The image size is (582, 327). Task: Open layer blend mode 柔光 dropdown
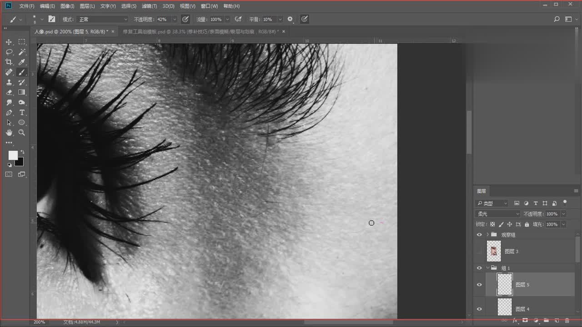pyautogui.click(x=498, y=213)
